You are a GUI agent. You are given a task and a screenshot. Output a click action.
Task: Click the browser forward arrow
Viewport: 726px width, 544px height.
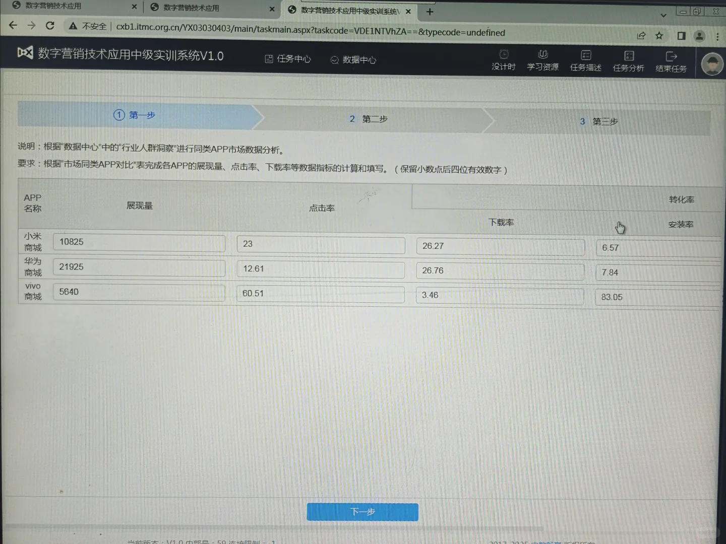click(x=31, y=25)
